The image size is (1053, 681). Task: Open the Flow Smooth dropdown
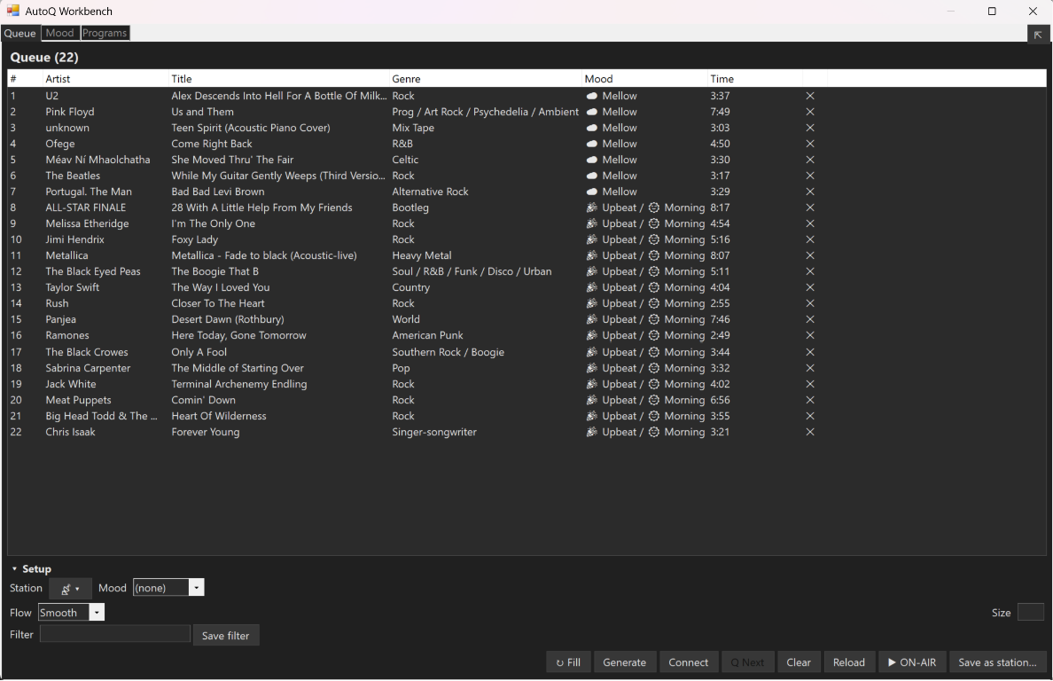pyautogui.click(x=71, y=613)
